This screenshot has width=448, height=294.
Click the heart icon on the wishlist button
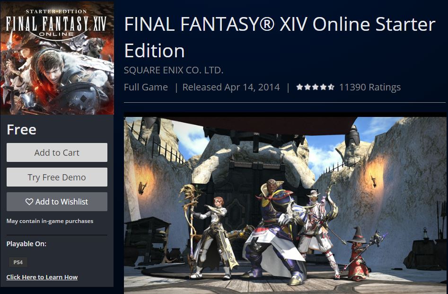tap(29, 202)
